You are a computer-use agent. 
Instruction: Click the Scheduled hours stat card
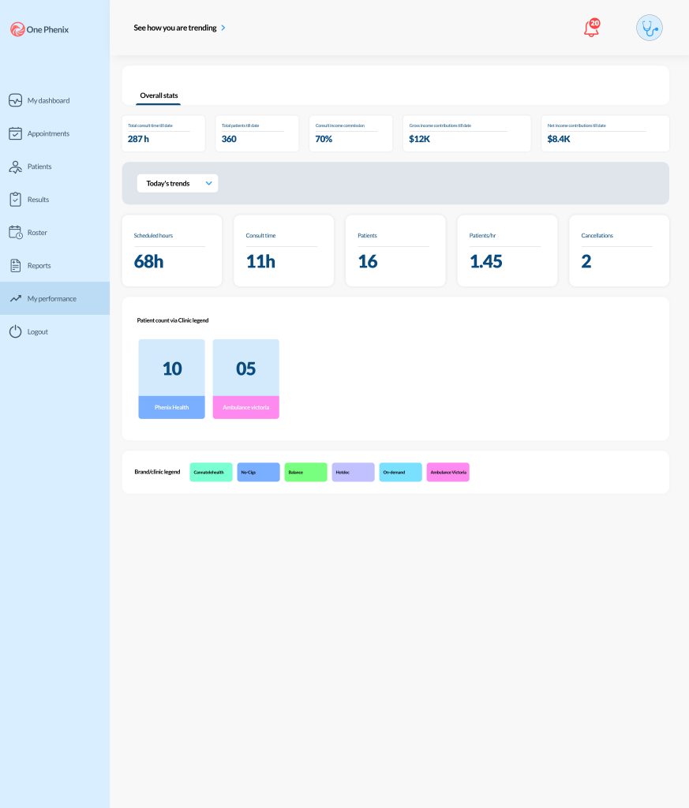[172, 251]
